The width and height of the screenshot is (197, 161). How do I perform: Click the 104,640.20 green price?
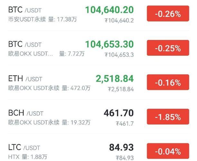click(109, 10)
